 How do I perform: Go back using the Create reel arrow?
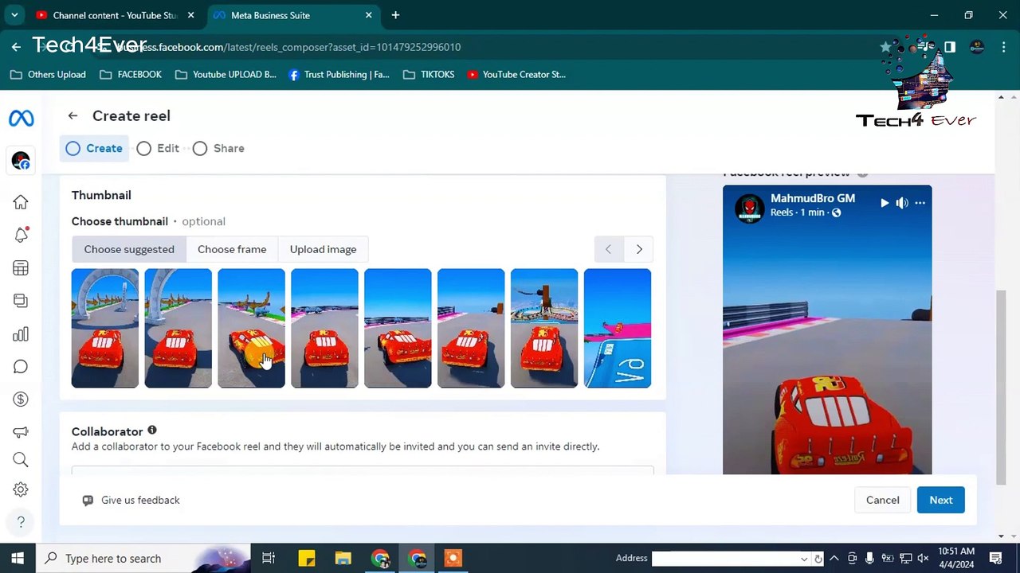coord(73,116)
